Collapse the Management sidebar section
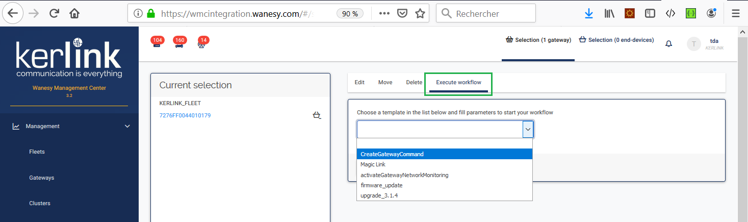The height and width of the screenshot is (222, 748). (127, 126)
